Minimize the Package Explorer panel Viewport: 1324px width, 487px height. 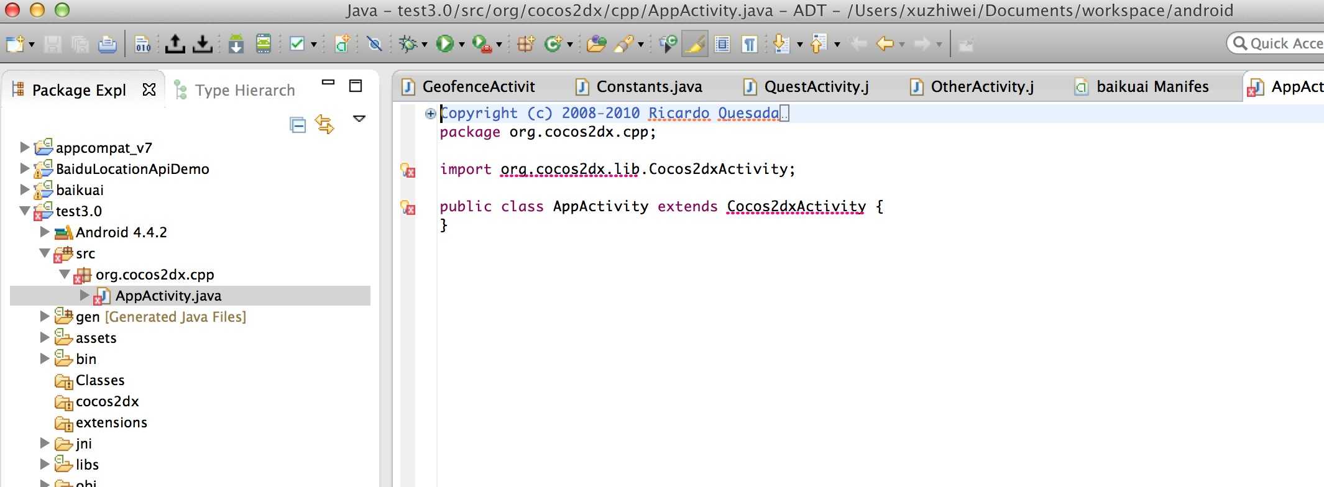point(328,83)
